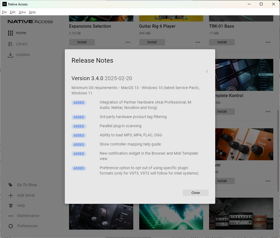Screen dimensions: 280x238
Task: Open the three-dots menu below the orange knobs image
Action: 268,181
